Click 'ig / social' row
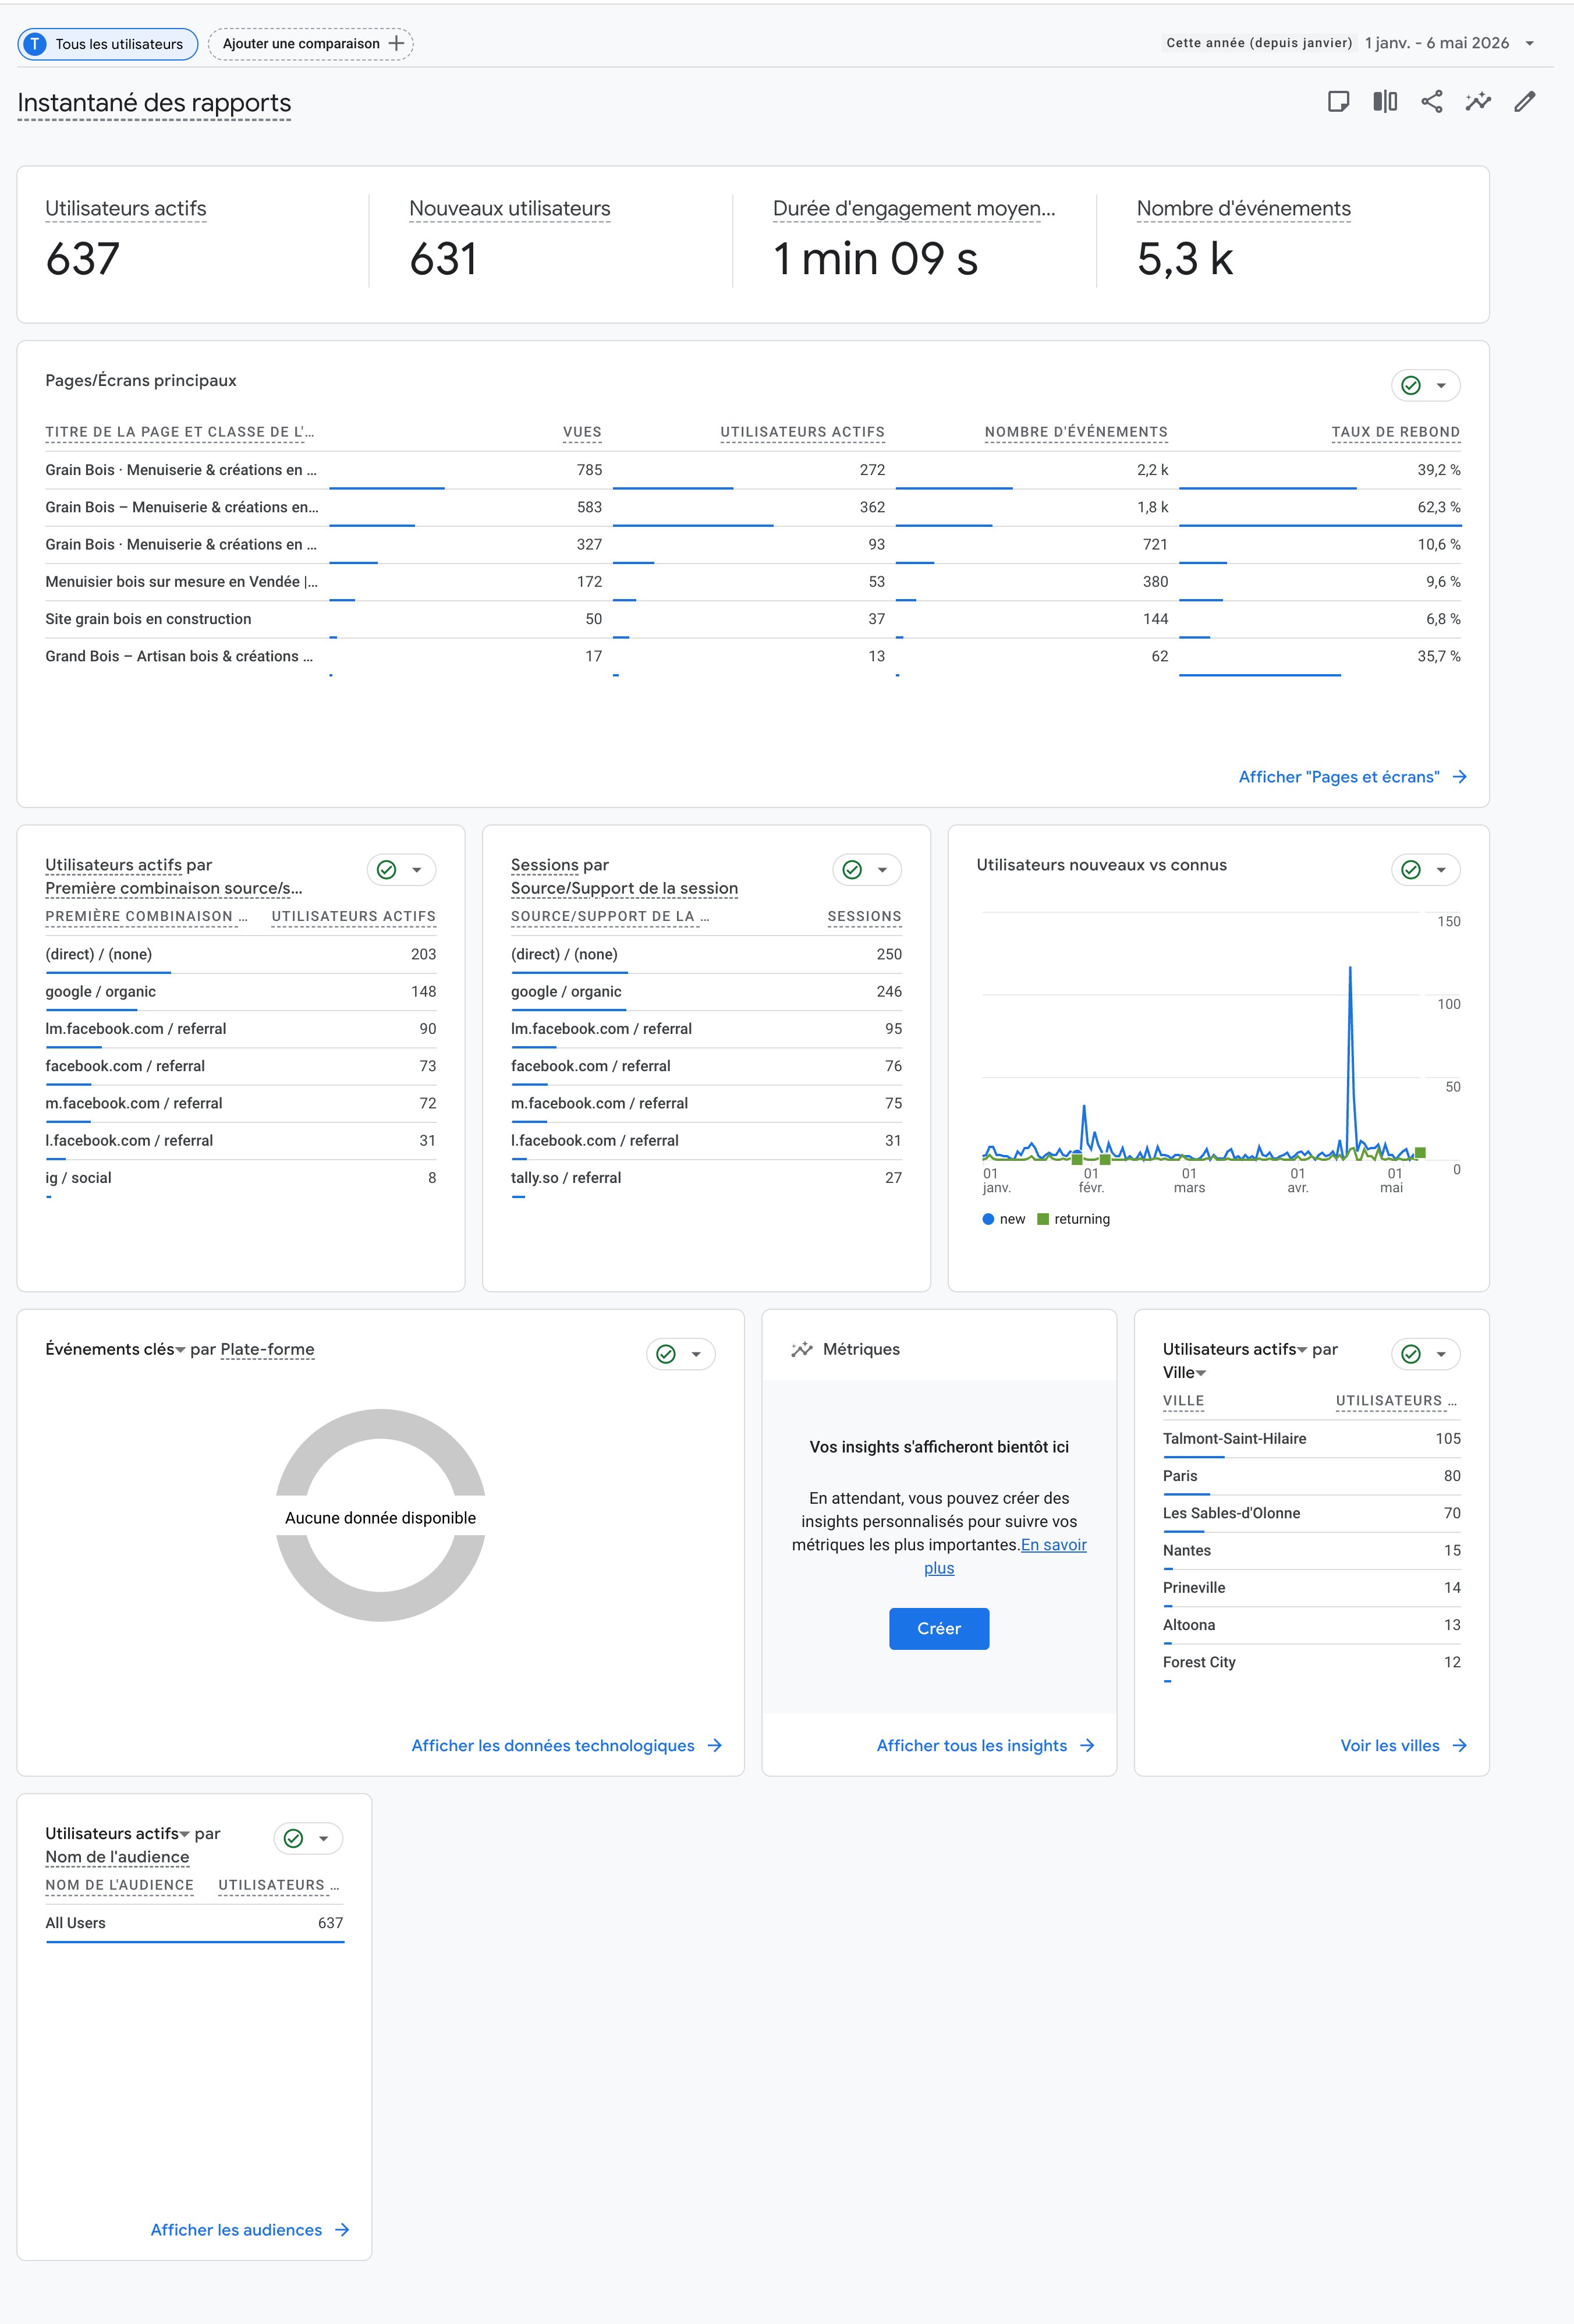 (240, 1178)
